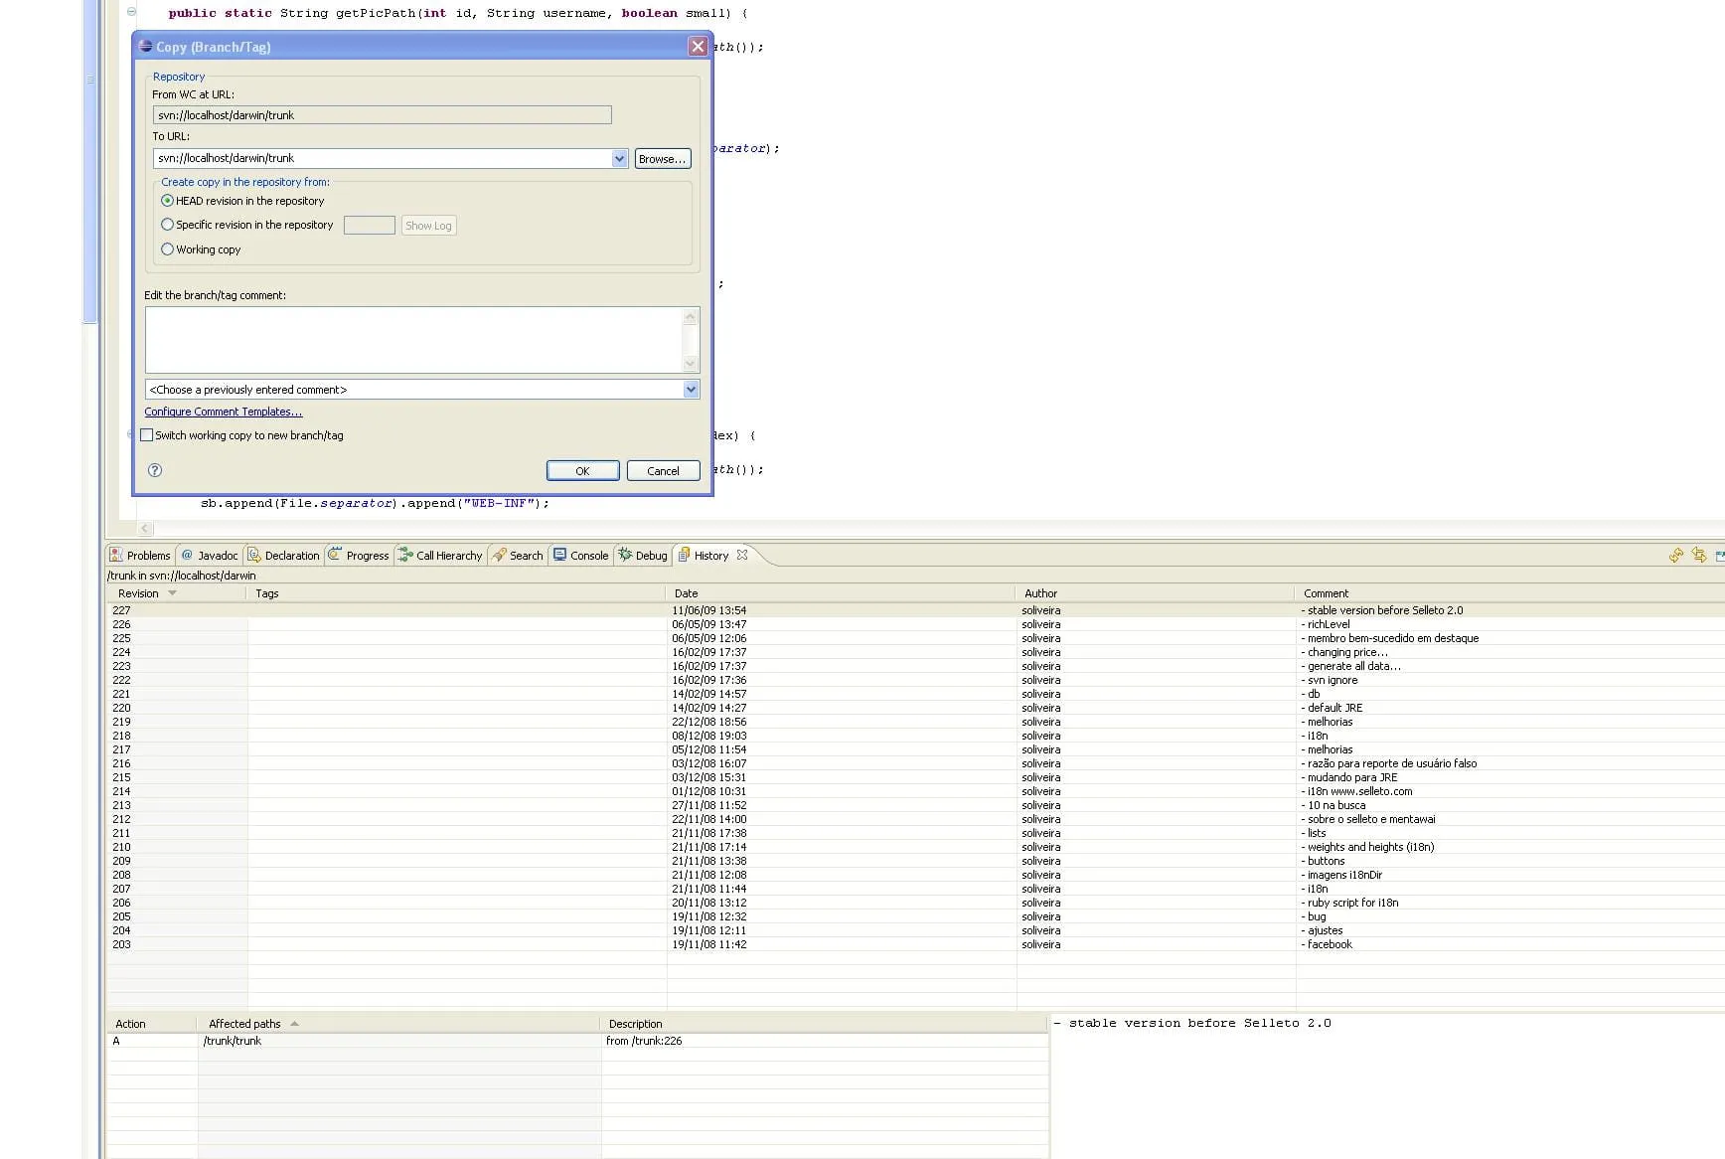1725x1159 pixels.
Task: Close the History tab with its X icon
Action: pos(742,555)
